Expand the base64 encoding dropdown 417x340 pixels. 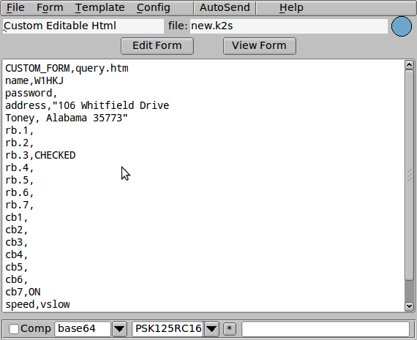click(119, 329)
